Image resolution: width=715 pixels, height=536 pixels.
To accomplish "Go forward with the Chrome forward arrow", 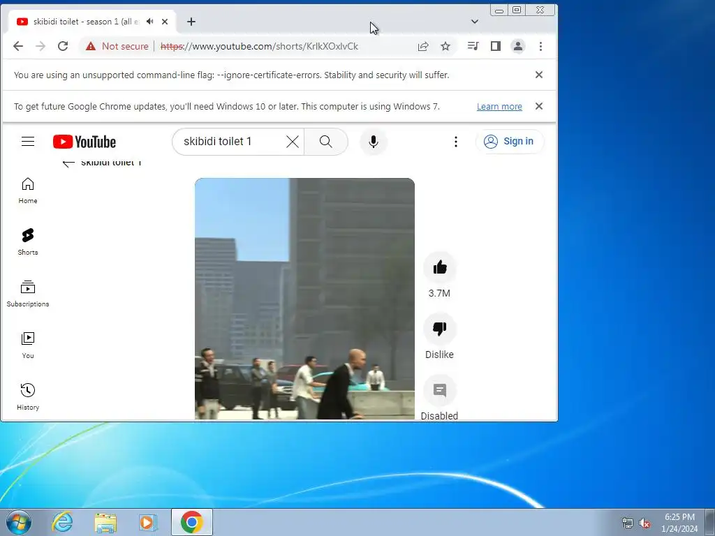I will click(40, 46).
